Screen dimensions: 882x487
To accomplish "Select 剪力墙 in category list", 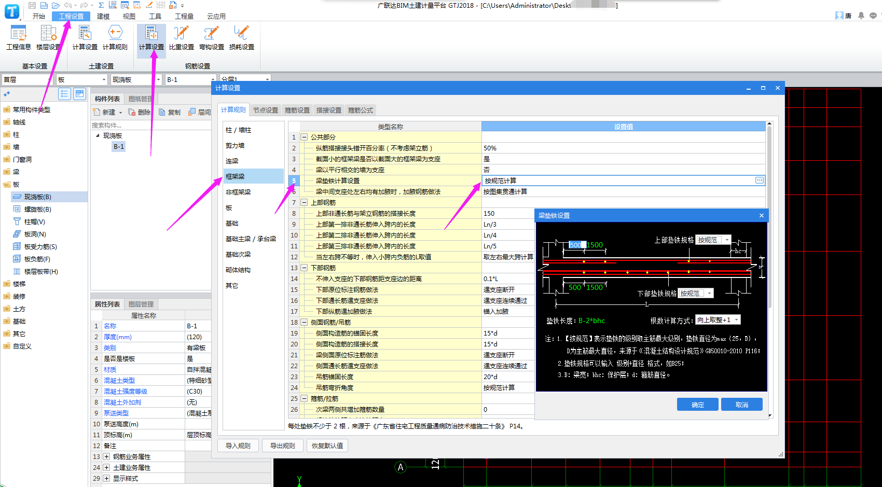I will coord(254,146).
